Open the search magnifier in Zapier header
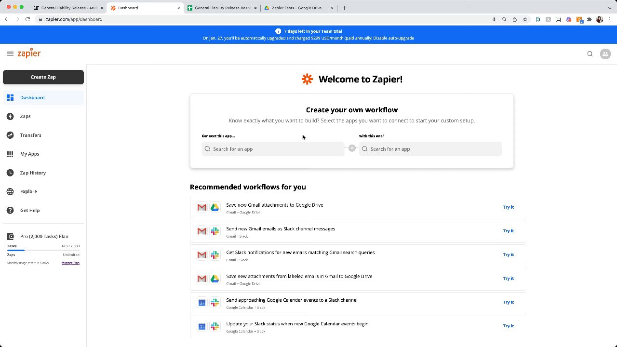The width and height of the screenshot is (617, 347). [x=590, y=54]
